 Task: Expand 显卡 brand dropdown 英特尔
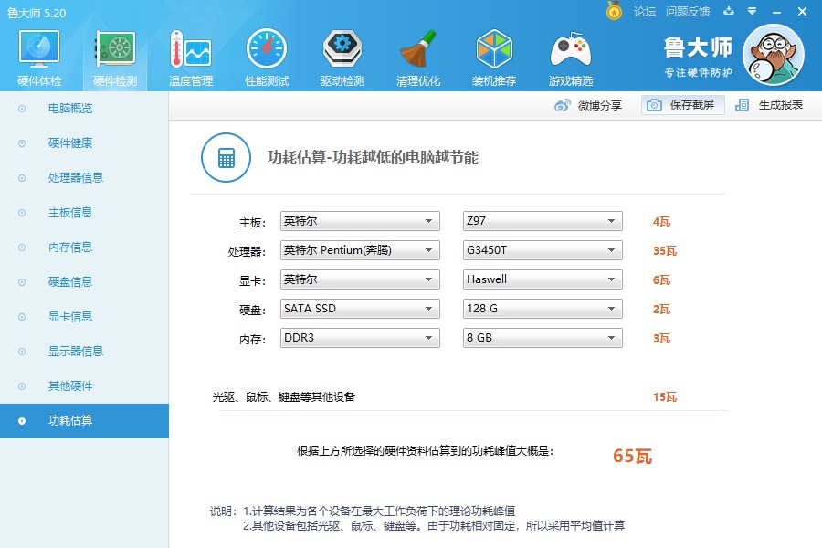(x=360, y=279)
